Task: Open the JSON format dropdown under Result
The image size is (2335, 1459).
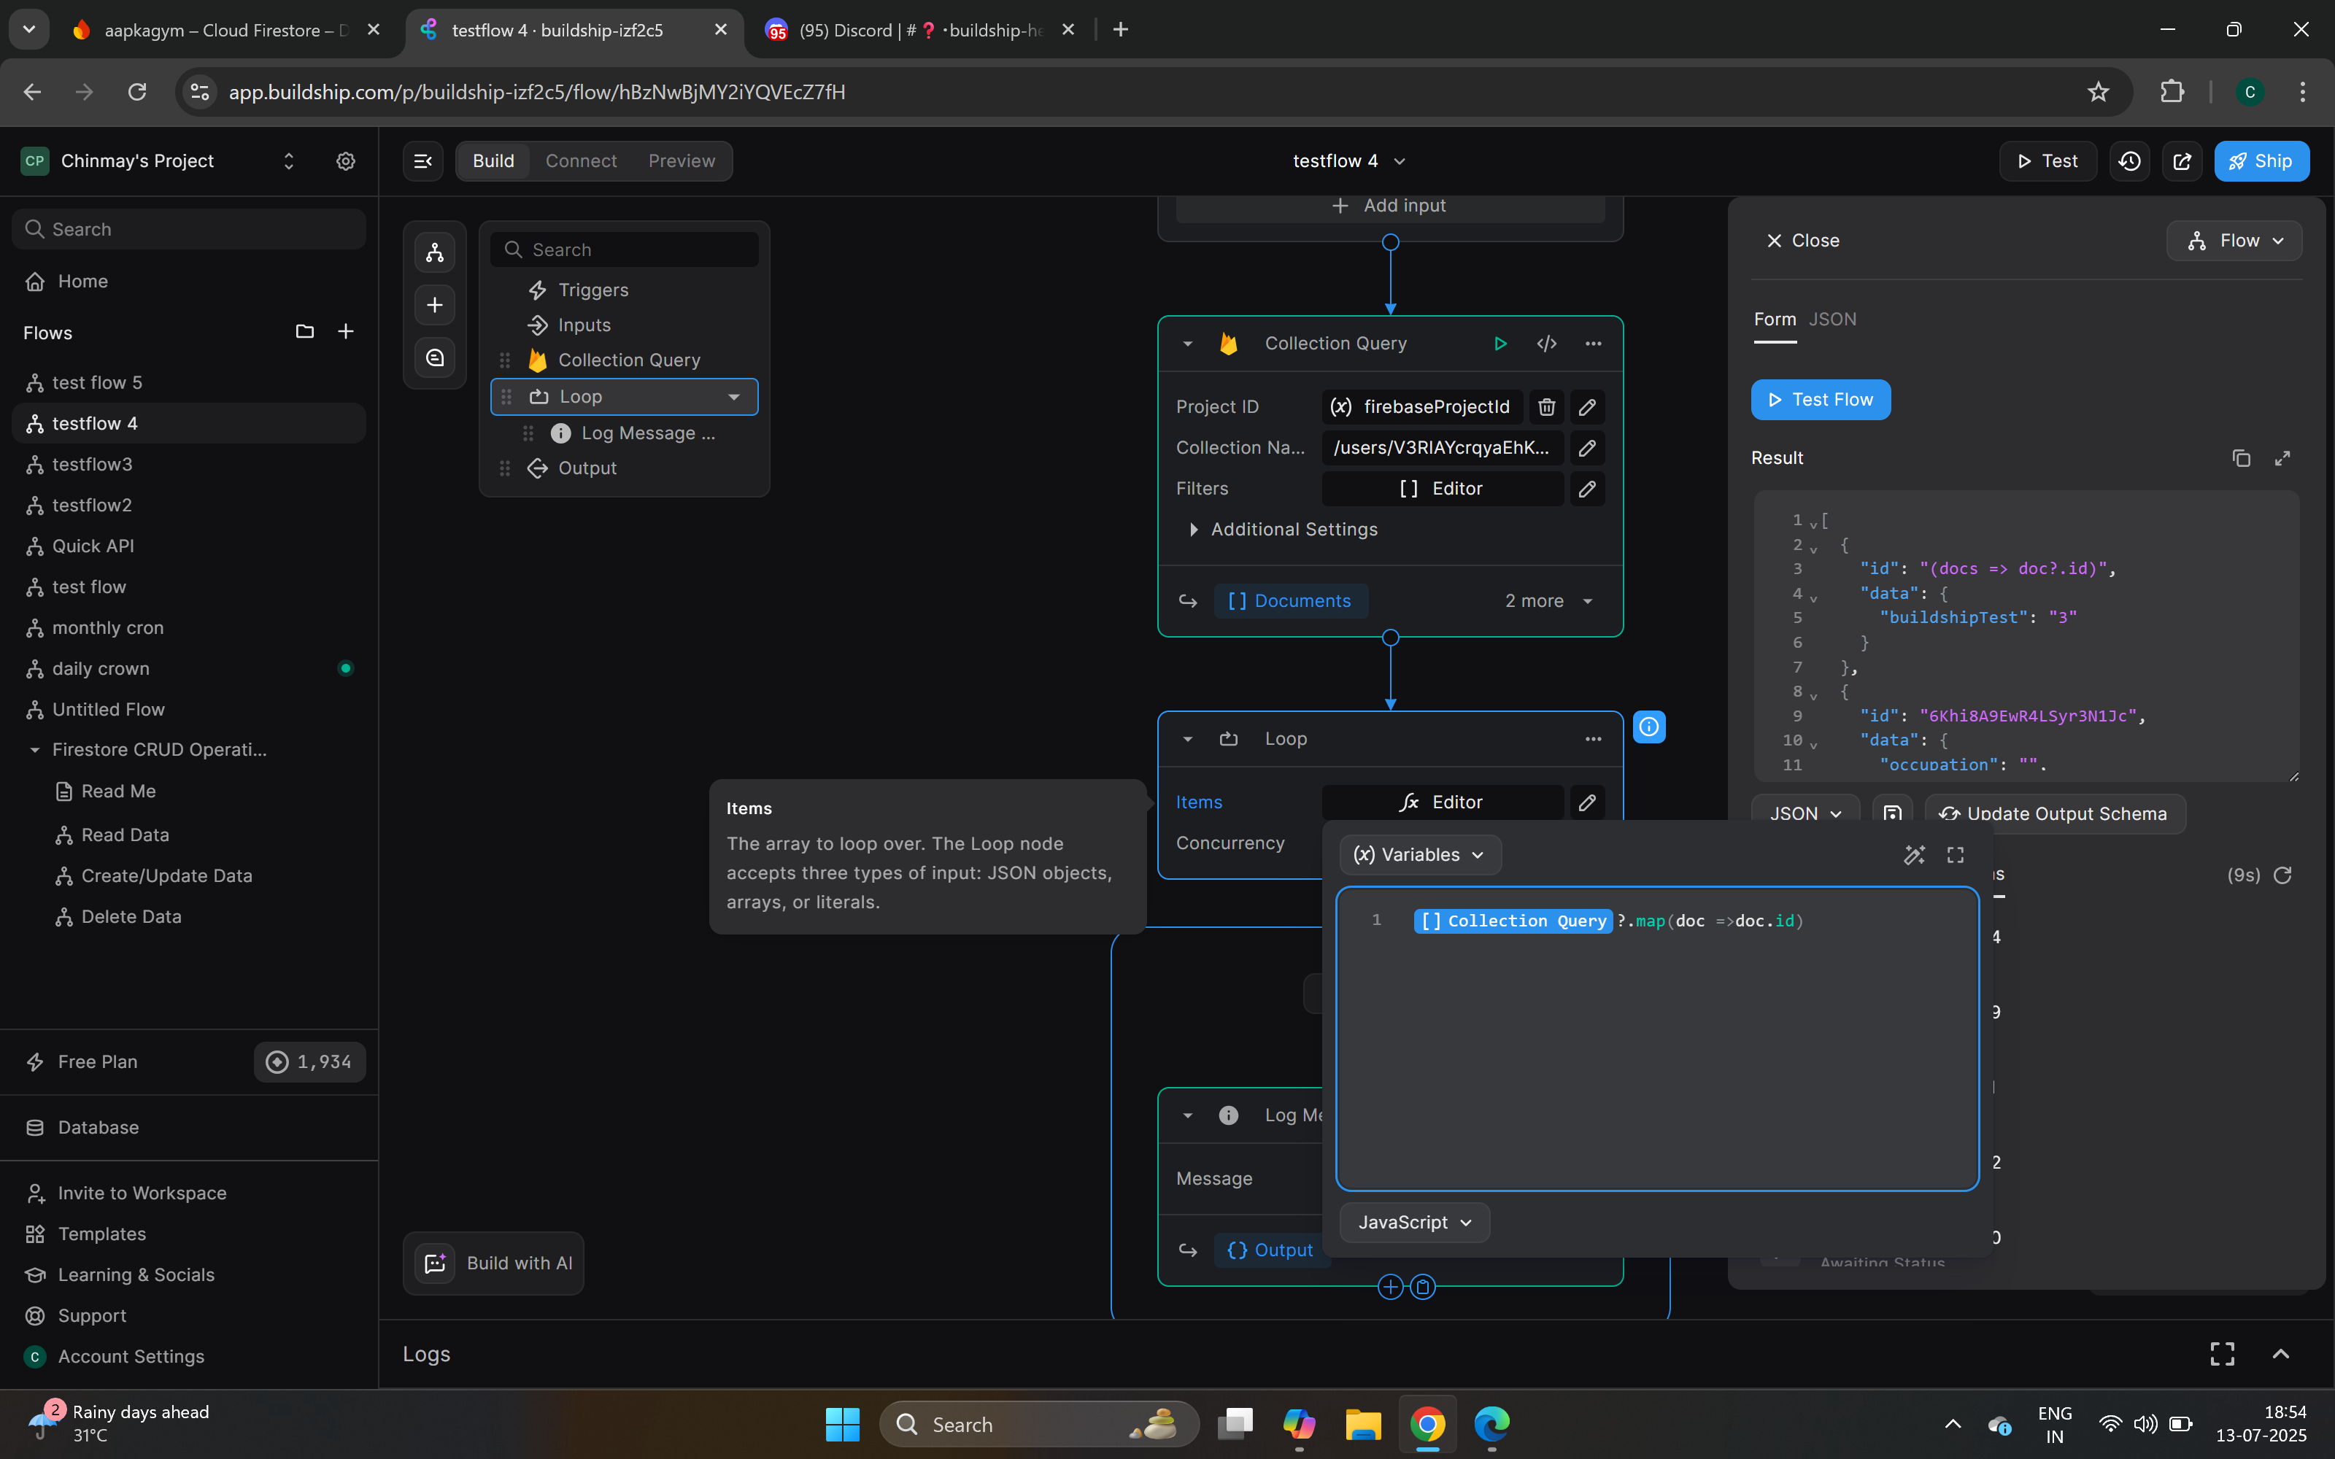Action: [1805, 814]
